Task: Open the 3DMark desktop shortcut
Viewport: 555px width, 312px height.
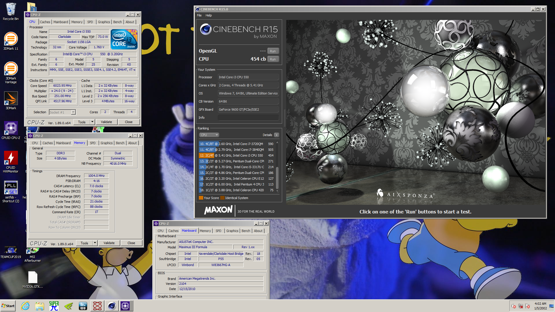Action: (11, 101)
